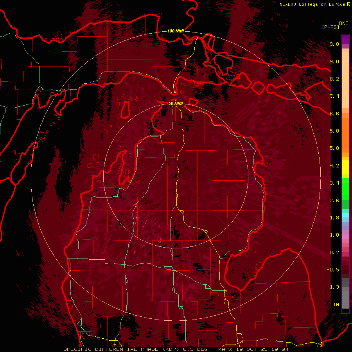This screenshot has width=352, height=352.
Task: Click the 1.8 scale value
Action: coord(334,218)
